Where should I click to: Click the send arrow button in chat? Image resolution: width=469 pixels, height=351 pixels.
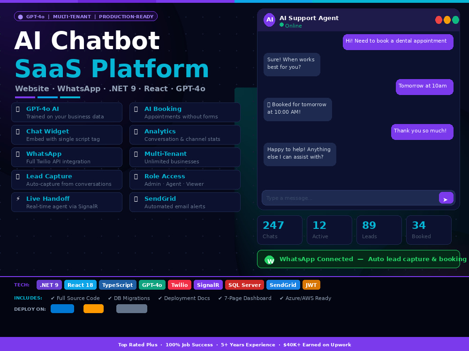(446, 198)
